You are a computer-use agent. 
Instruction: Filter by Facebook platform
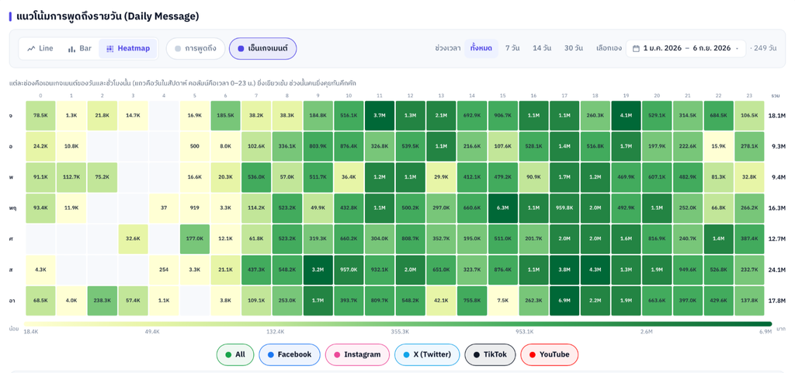(x=290, y=354)
